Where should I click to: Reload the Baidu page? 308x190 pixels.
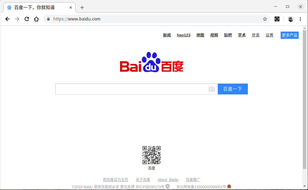27,19
